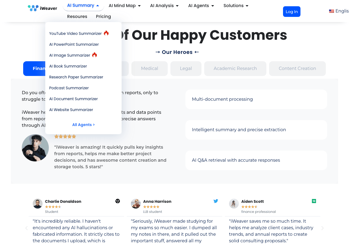Click the Medium icon on Aiden Scott's review
The width and height of the screenshot is (349, 245).
[x=314, y=201]
